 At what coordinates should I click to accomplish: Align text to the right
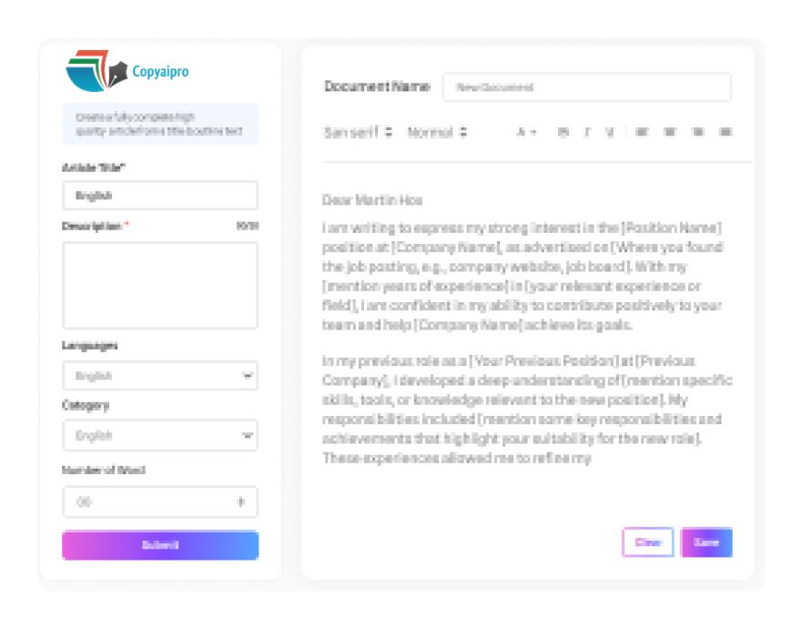coord(698,133)
